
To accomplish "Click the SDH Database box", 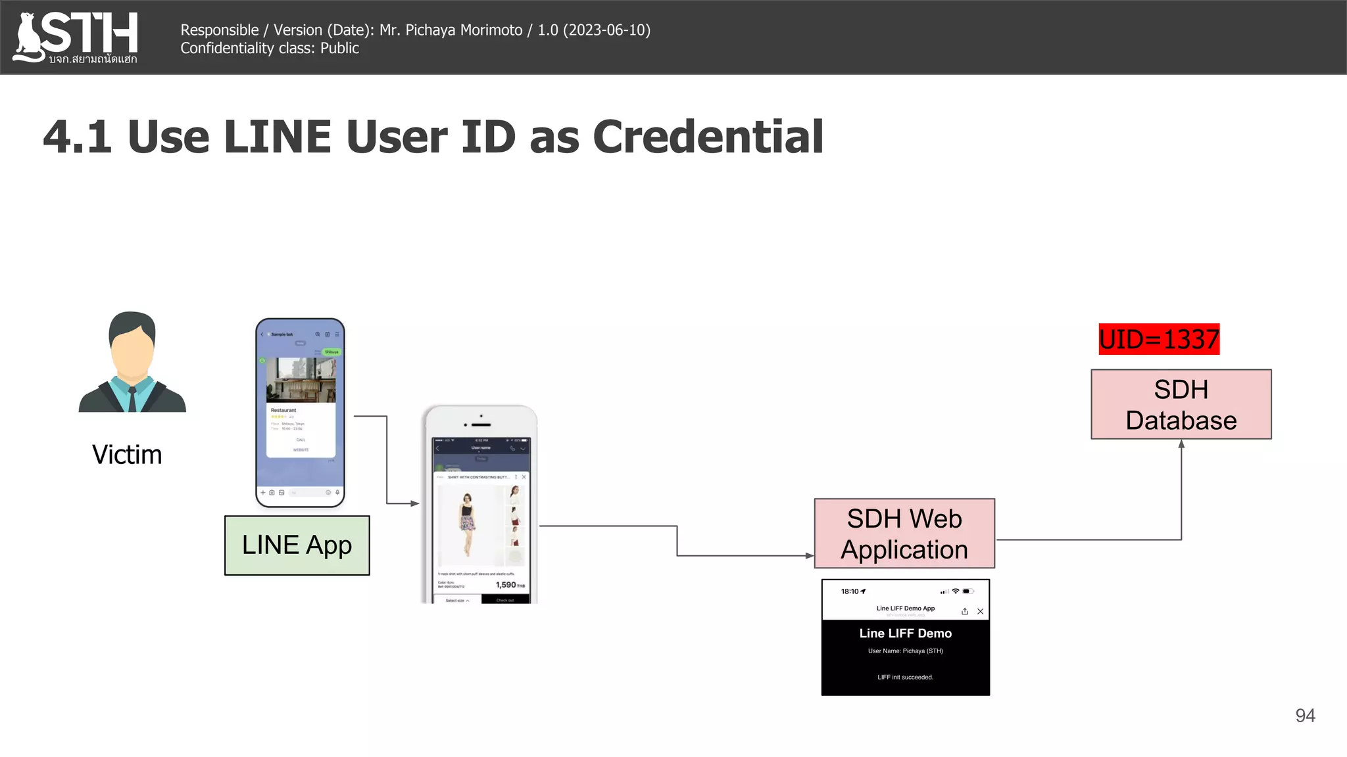I will tap(1181, 404).
